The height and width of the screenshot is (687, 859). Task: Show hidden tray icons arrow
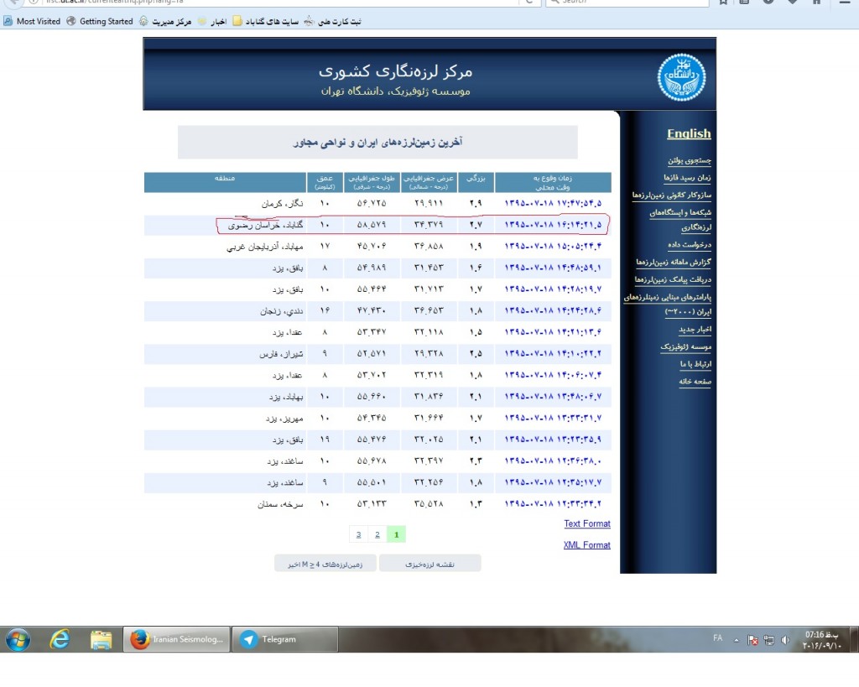pos(737,640)
